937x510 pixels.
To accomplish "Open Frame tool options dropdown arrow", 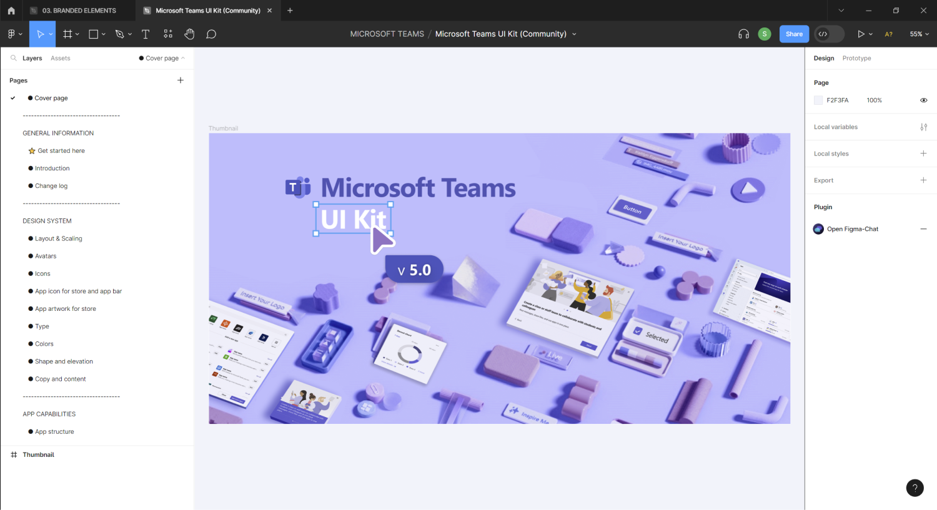I will point(77,34).
